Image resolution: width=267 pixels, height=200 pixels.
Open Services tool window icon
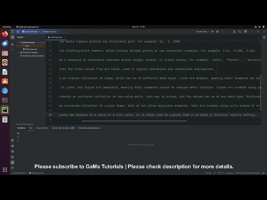tap(13, 151)
